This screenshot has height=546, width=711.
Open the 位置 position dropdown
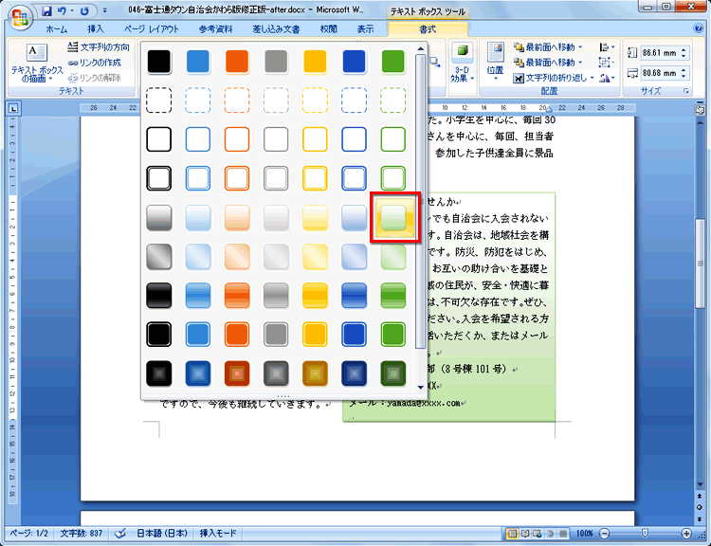[x=495, y=63]
